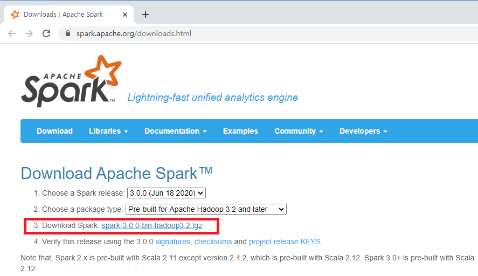Open the project release KEYS link
The width and height of the screenshot is (478, 276).
285,241
